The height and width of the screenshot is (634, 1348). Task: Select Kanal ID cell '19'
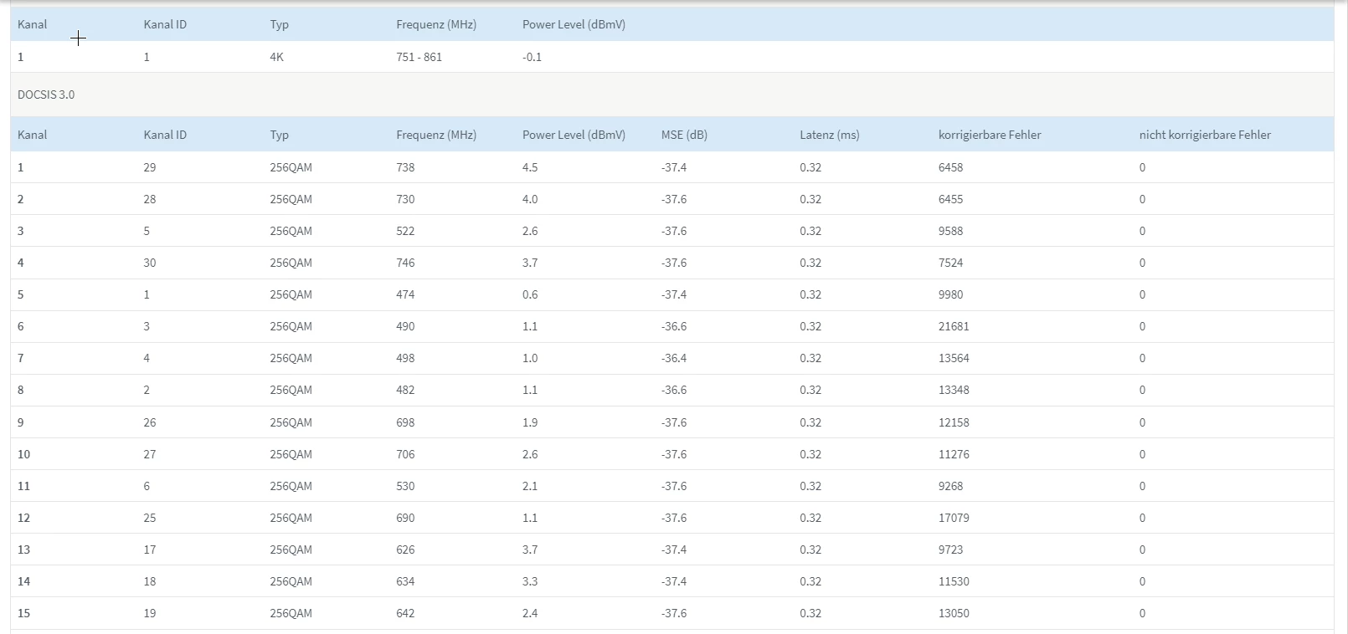tap(150, 613)
